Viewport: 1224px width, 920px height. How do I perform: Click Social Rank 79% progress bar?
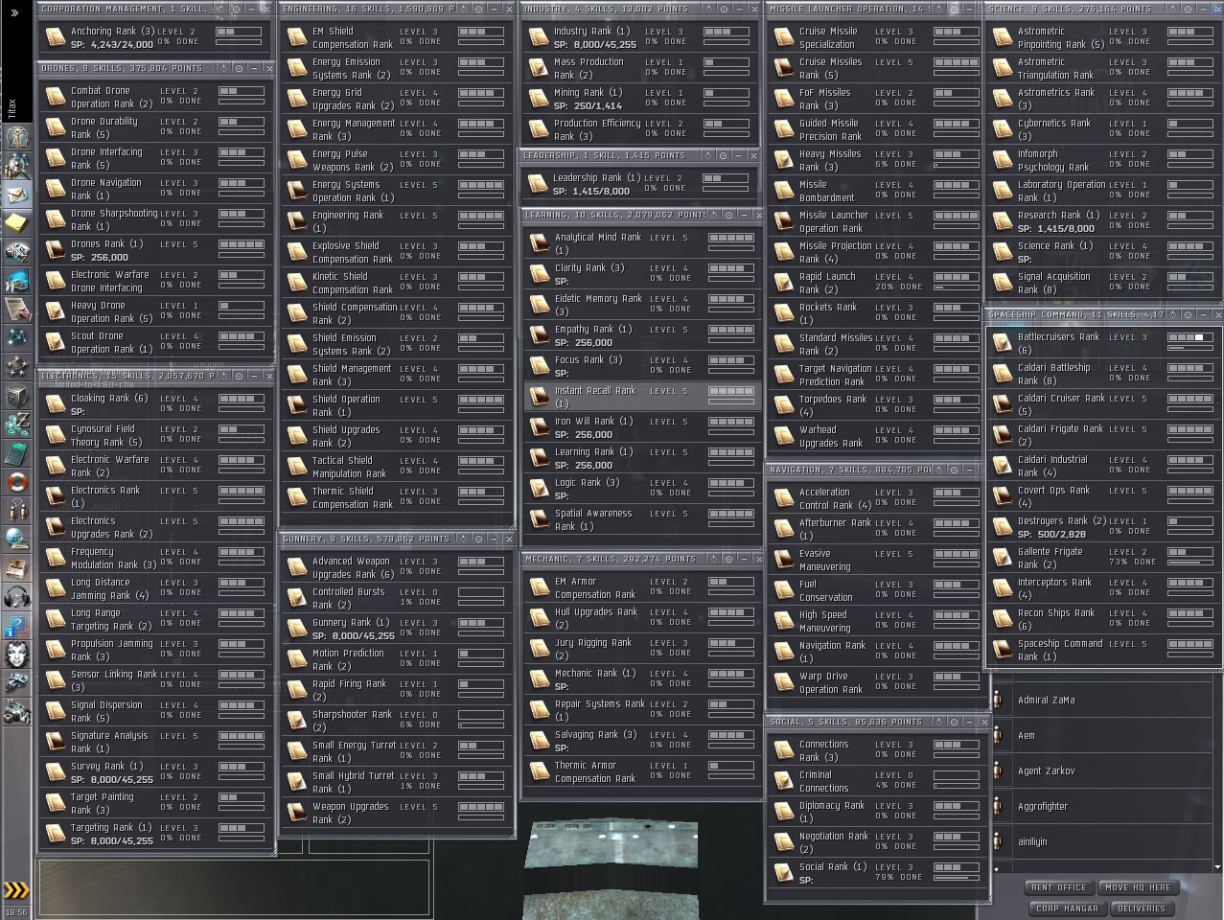[x=956, y=879]
